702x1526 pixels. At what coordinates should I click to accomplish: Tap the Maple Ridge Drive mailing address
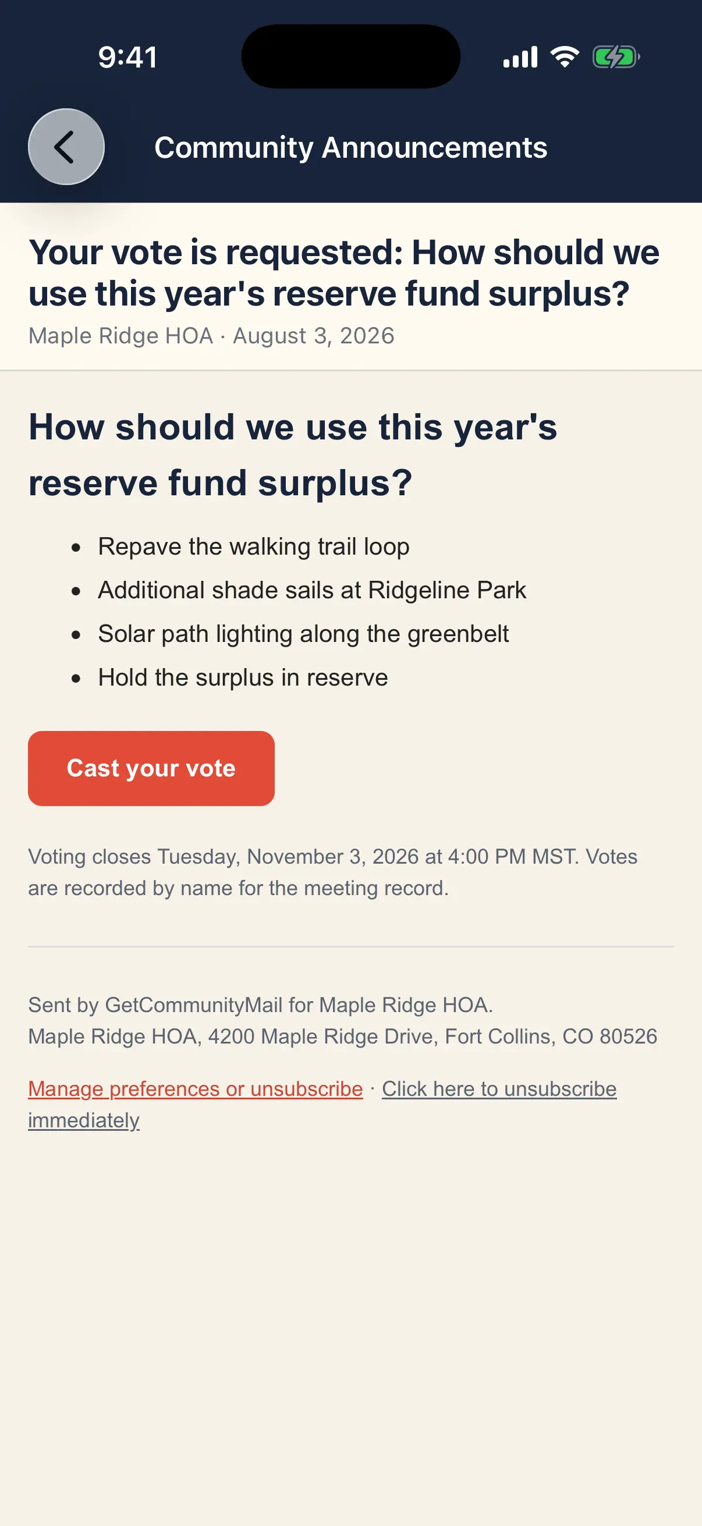[x=342, y=1036]
